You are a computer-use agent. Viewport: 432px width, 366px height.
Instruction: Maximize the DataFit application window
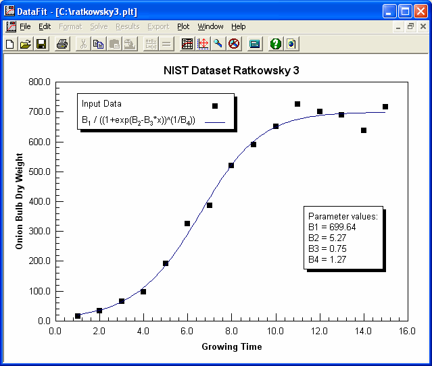pos(405,11)
